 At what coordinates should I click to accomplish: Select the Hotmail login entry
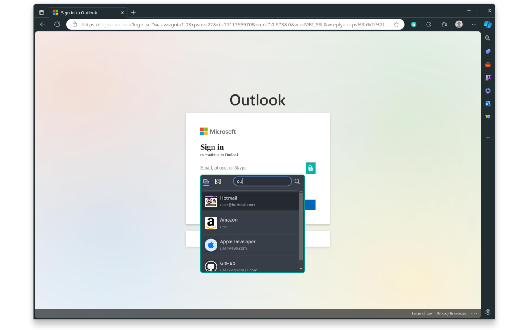click(250, 201)
